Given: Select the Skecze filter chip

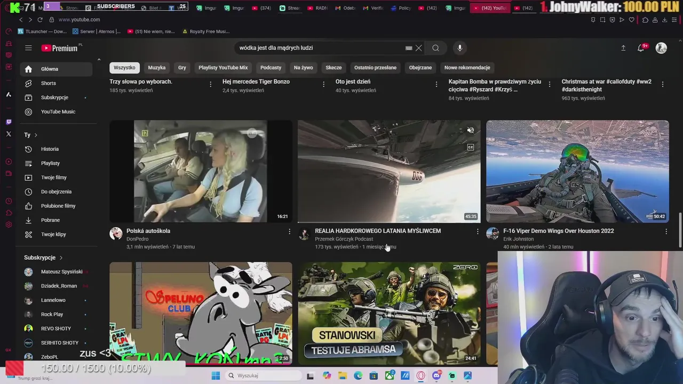Looking at the screenshot, I should click(333, 68).
